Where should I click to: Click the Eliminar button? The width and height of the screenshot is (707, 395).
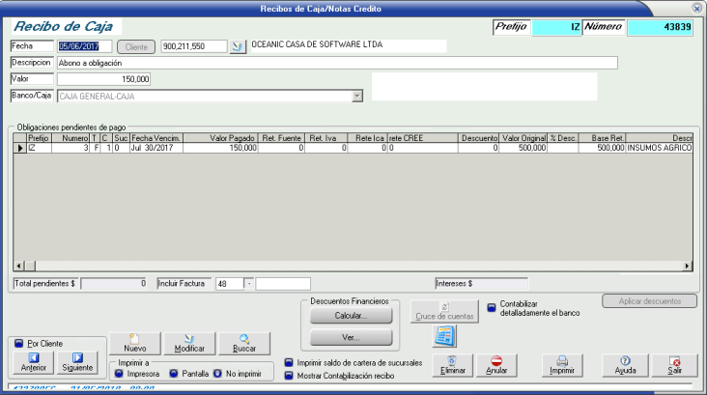(x=453, y=364)
